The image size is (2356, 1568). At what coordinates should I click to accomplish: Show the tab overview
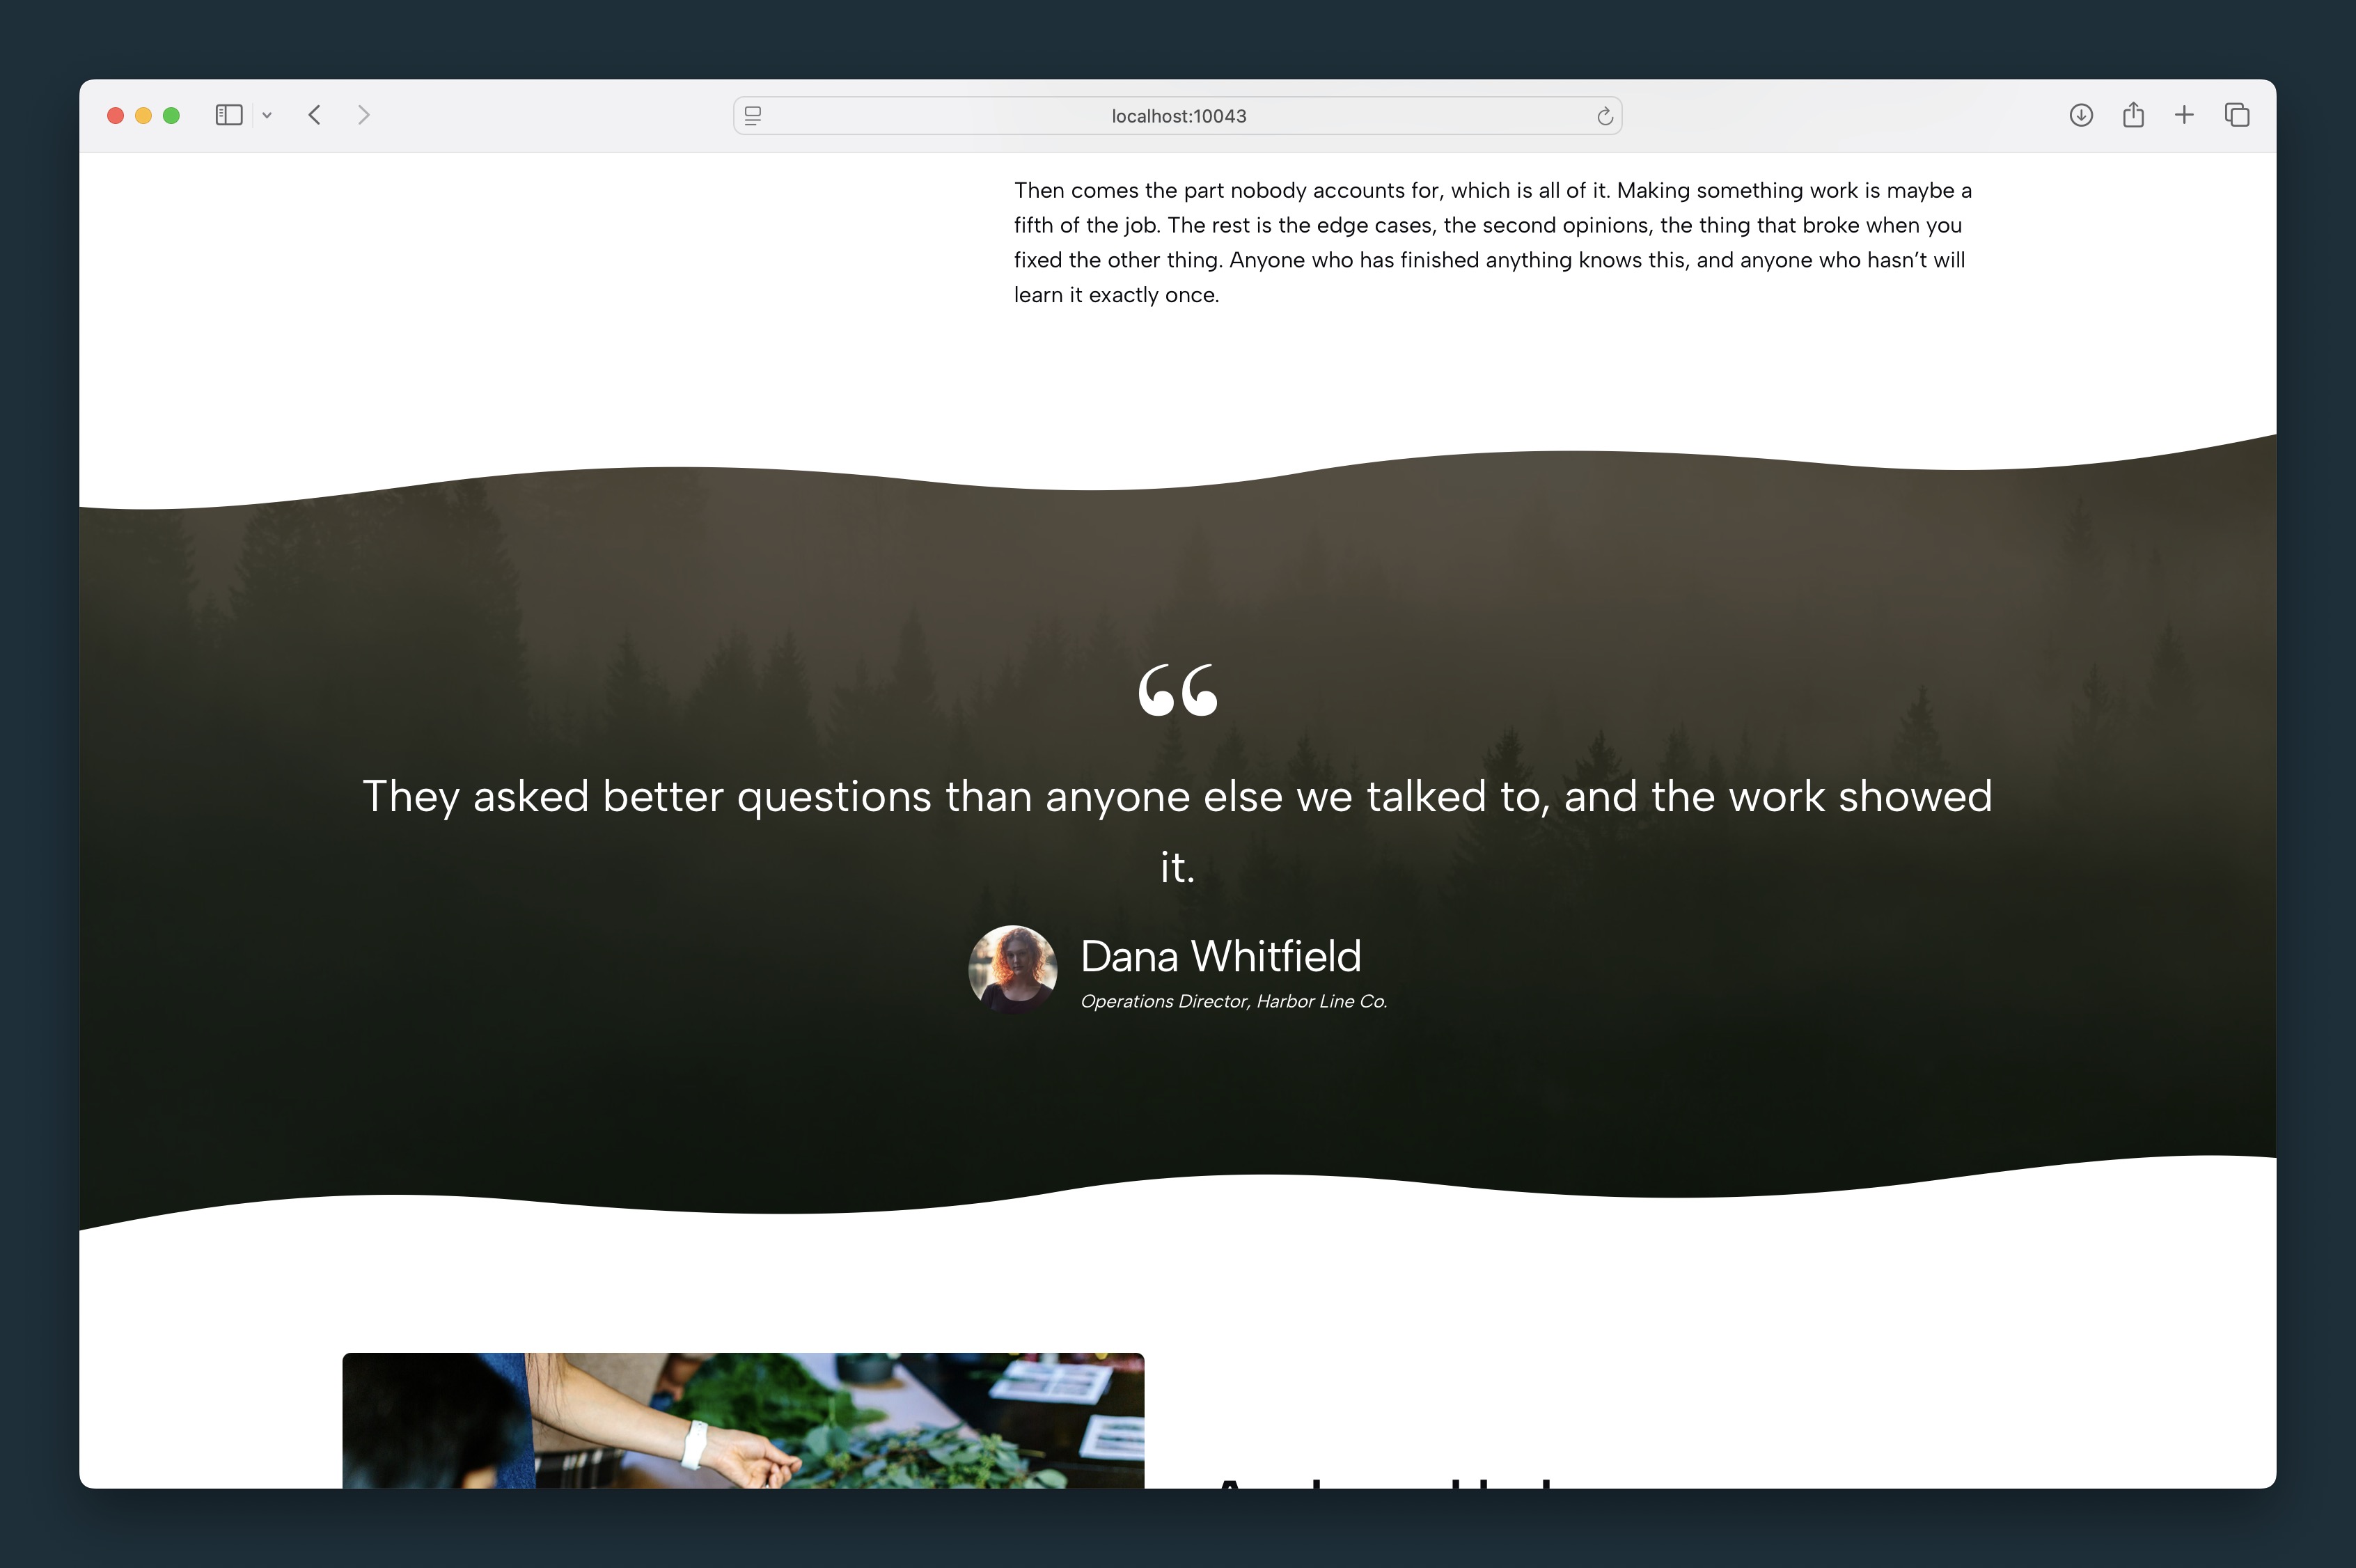click(x=2237, y=115)
